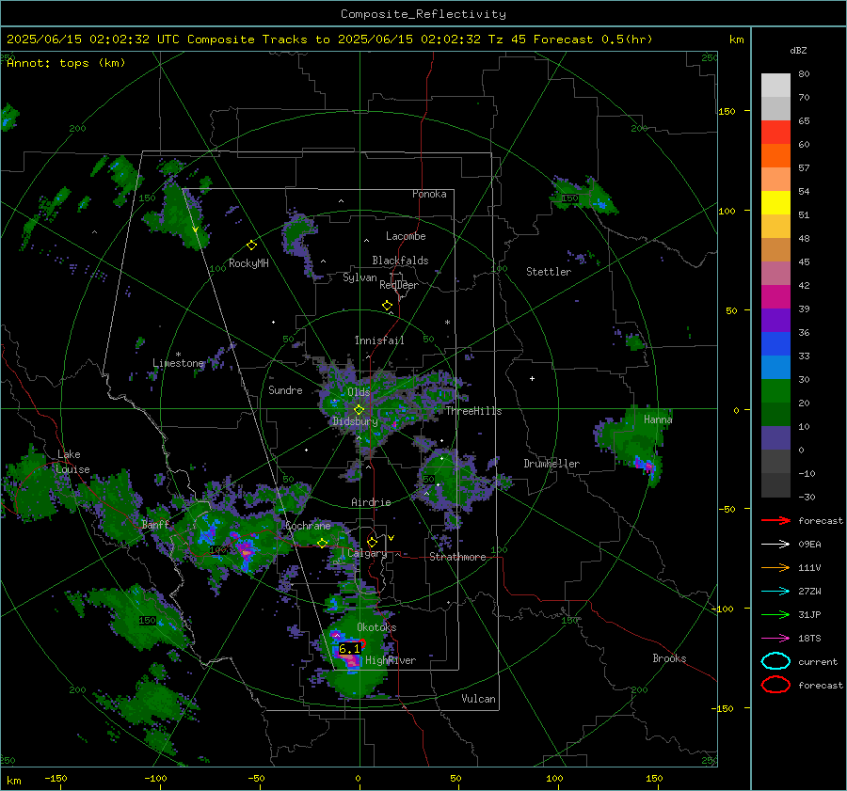Click the ThreeHills label
This screenshot has height=791, width=847.
tap(473, 411)
